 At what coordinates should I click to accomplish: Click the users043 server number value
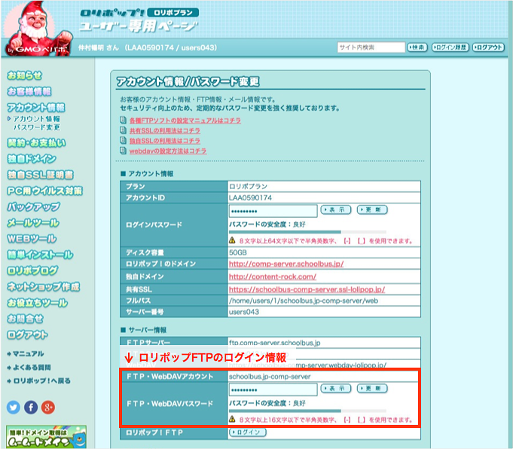[x=244, y=312]
